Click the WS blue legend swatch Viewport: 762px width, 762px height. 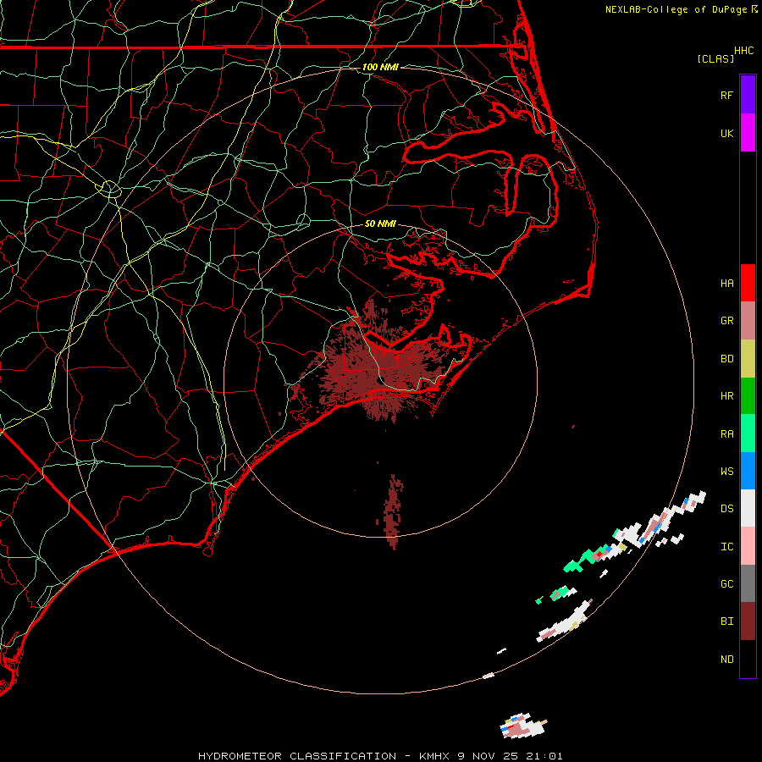748,471
